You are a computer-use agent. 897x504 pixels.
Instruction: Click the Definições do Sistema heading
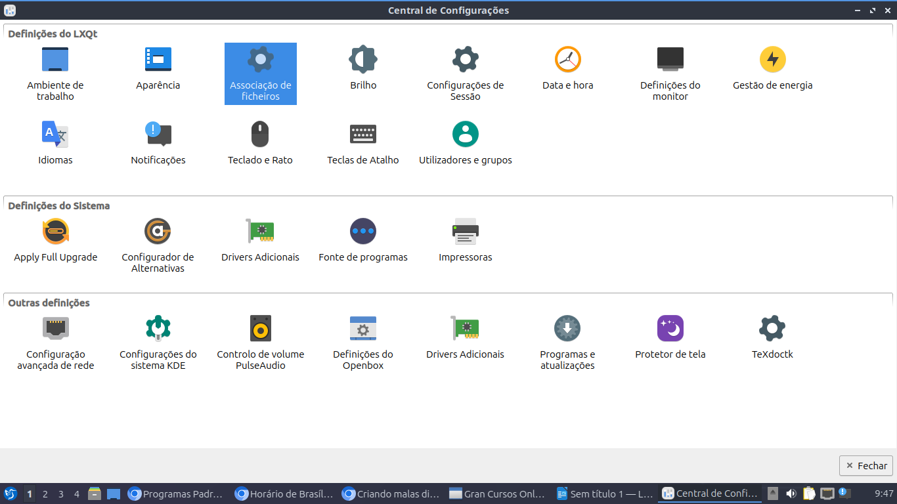58,205
